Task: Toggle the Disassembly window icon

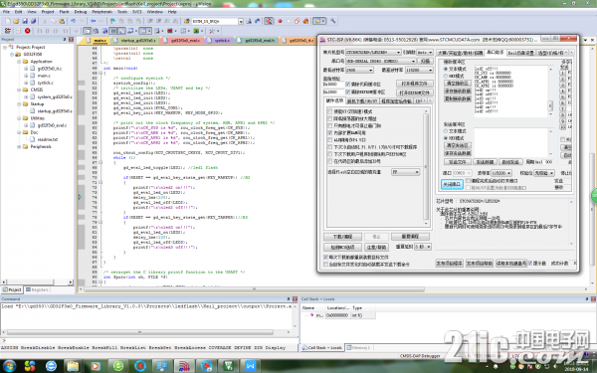Action: click(96, 31)
